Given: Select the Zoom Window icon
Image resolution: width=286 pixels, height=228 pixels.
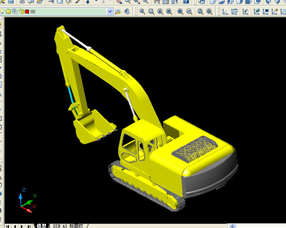Looking at the screenshot, I should coord(142,12).
